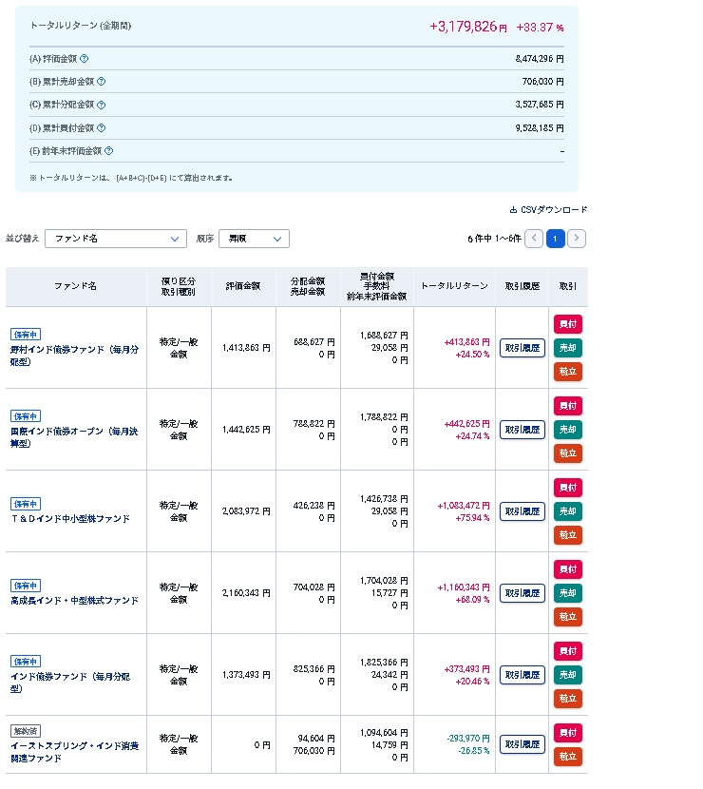Click 積立 for T&Dインド中小型株ファンド

click(x=568, y=535)
